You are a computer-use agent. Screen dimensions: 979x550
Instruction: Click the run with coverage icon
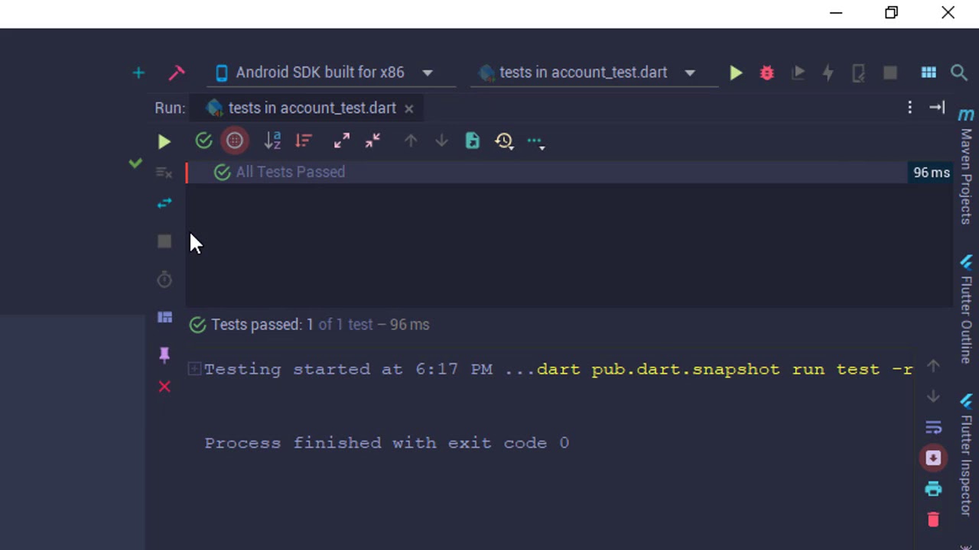pos(798,73)
